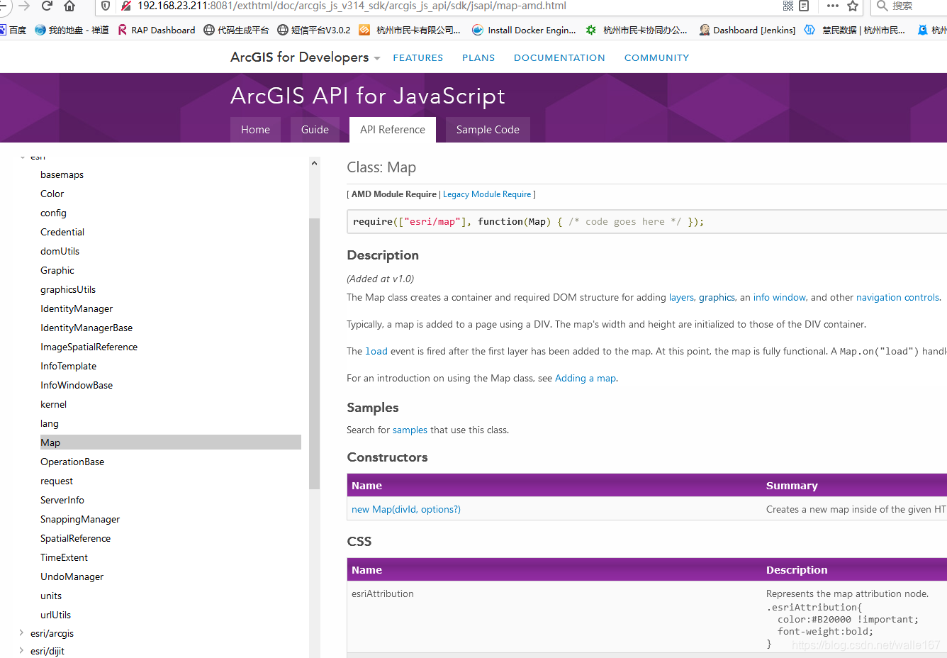This screenshot has height=658, width=947.
Task: Click the Legacy Module Require link
Action: [487, 194]
